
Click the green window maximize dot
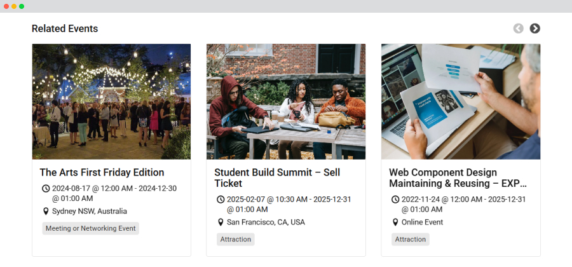[22, 6]
